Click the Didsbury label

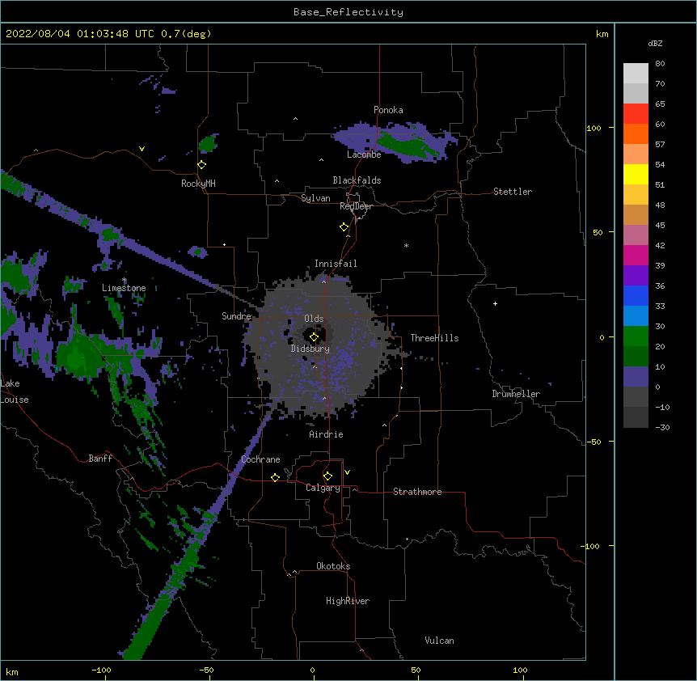(x=310, y=349)
